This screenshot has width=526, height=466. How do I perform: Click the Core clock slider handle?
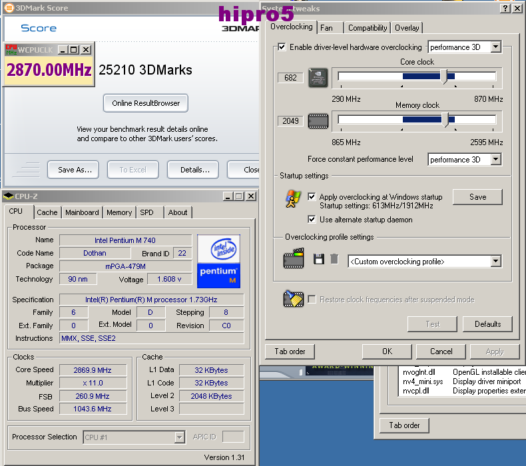444,77
